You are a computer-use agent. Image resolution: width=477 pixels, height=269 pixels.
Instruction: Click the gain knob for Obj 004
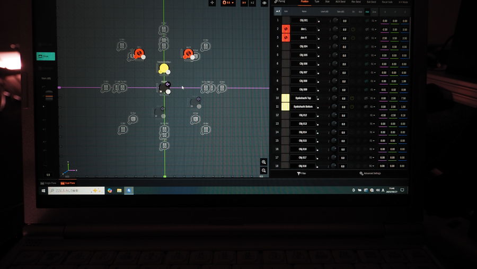(x=334, y=46)
